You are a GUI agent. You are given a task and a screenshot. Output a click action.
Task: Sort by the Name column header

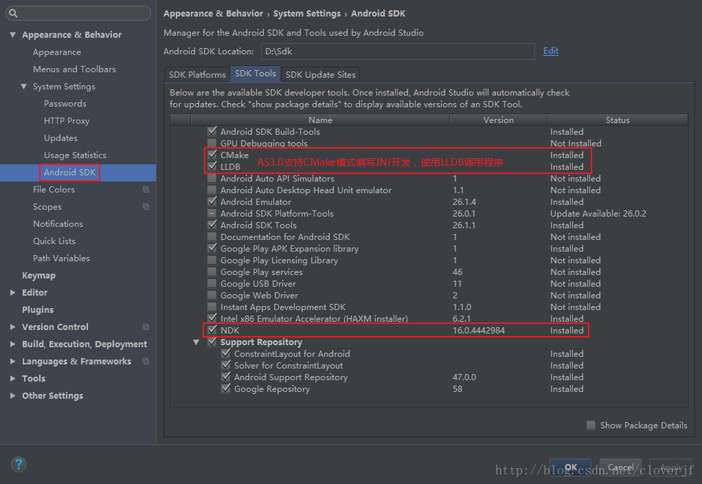pos(320,120)
